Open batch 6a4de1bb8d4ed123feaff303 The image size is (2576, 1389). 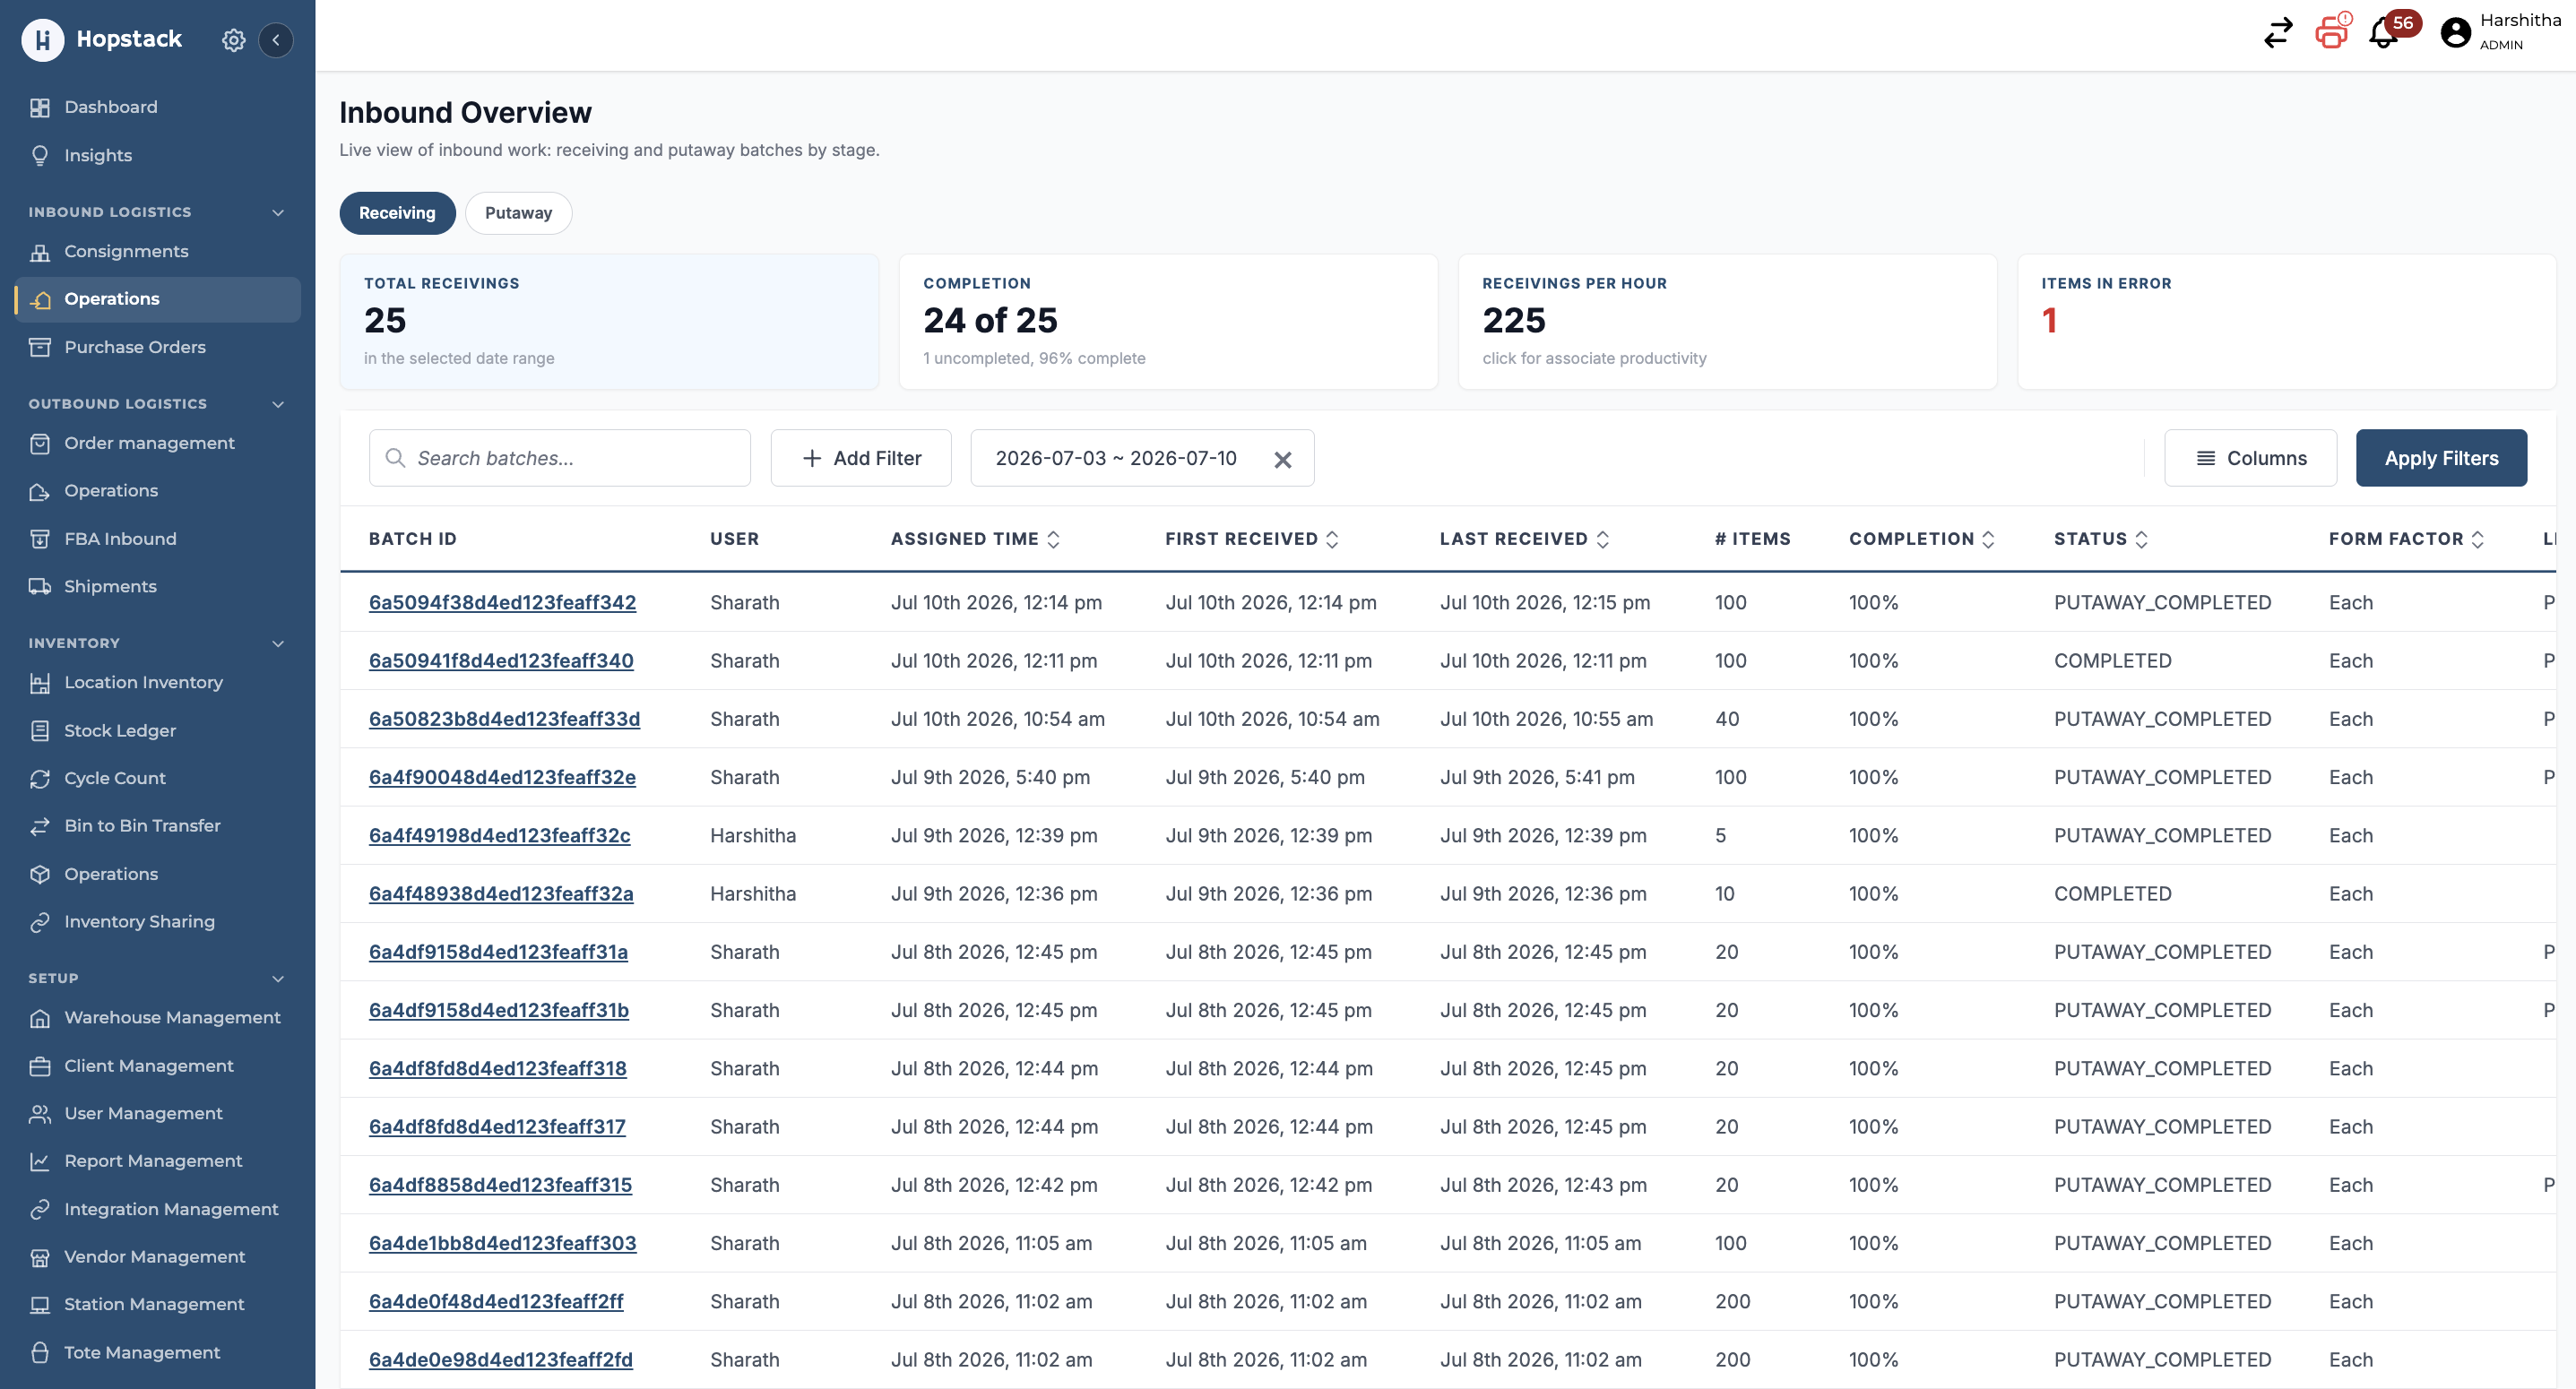click(x=502, y=1243)
